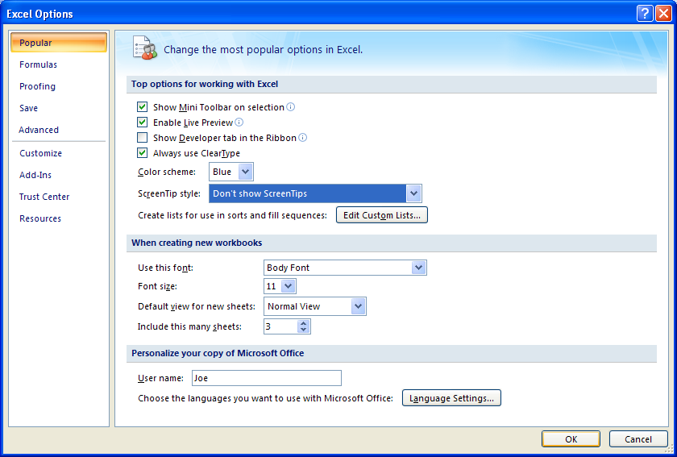
Task: Click the 'ScreenTip style:' label
Action: [x=169, y=193]
